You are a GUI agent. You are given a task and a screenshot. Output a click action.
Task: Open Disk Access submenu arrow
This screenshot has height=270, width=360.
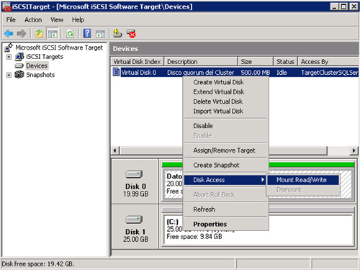(x=263, y=179)
